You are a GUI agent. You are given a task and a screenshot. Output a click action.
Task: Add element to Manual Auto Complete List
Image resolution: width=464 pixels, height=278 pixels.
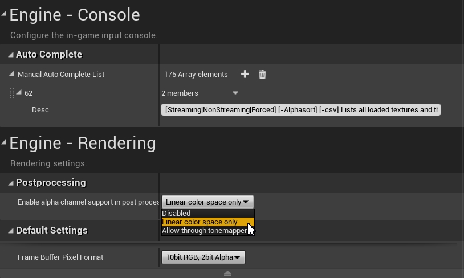point(245,75)
